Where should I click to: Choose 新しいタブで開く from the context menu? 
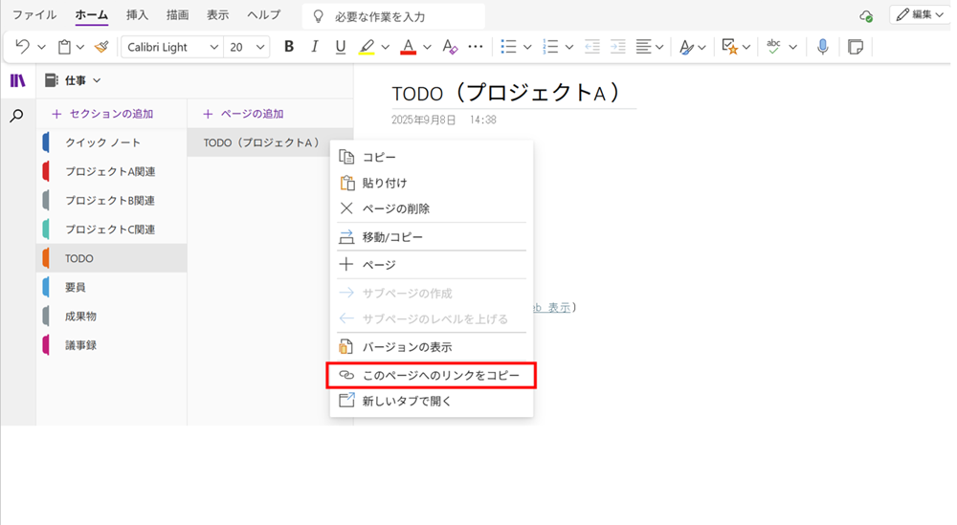coord(432,402)
